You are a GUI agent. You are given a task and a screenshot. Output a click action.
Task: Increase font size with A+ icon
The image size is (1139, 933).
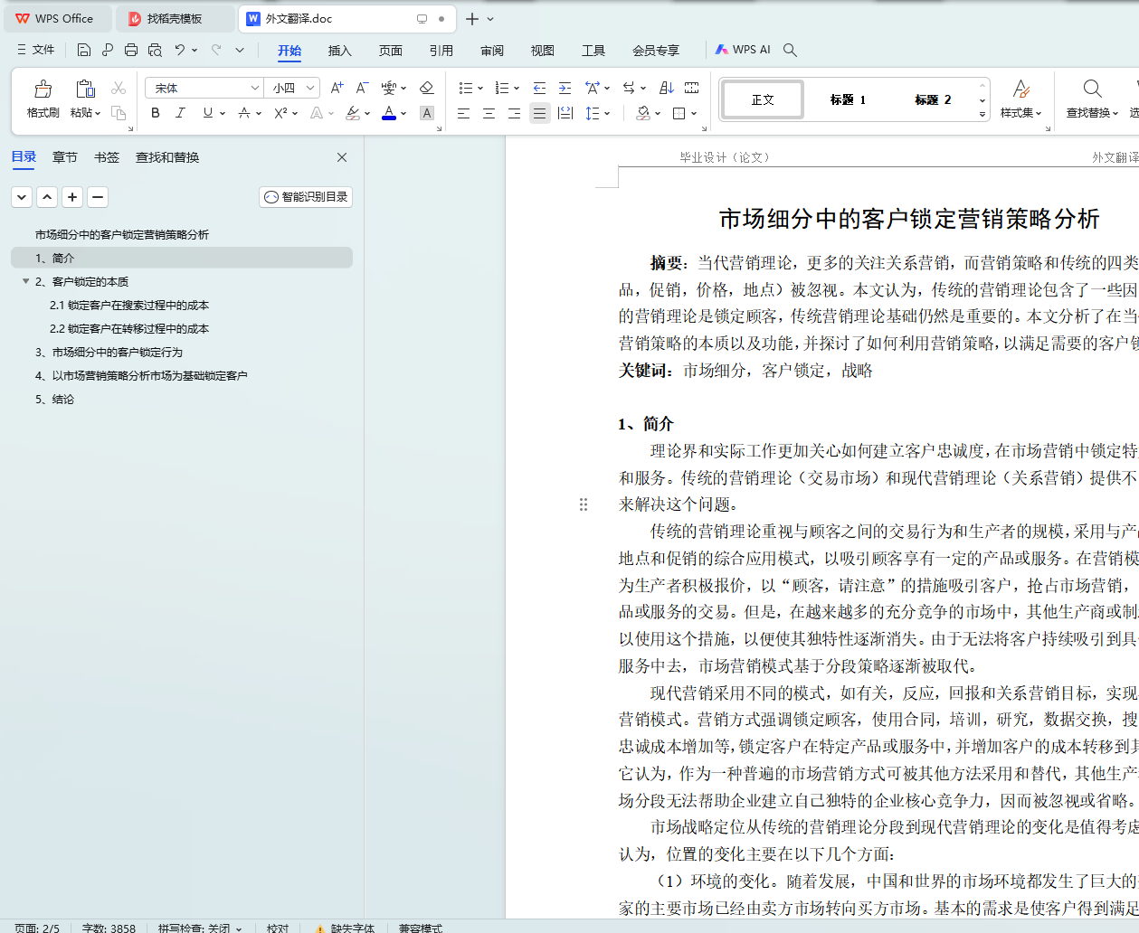(337, 88)
